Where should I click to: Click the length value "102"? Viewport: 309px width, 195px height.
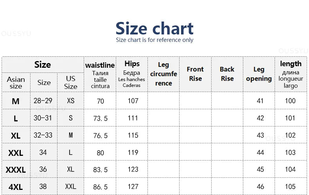pos(290,135)
